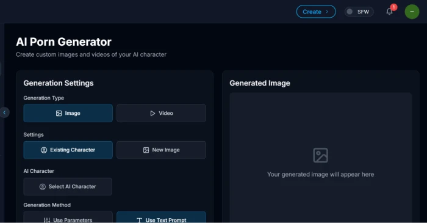Click the generated image placeholder icon
This screenshot has height=223, width=427.
pos(320,155)
